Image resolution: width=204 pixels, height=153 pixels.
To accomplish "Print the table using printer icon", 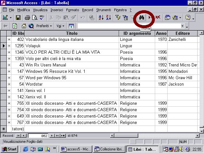I will pos(27,18).
